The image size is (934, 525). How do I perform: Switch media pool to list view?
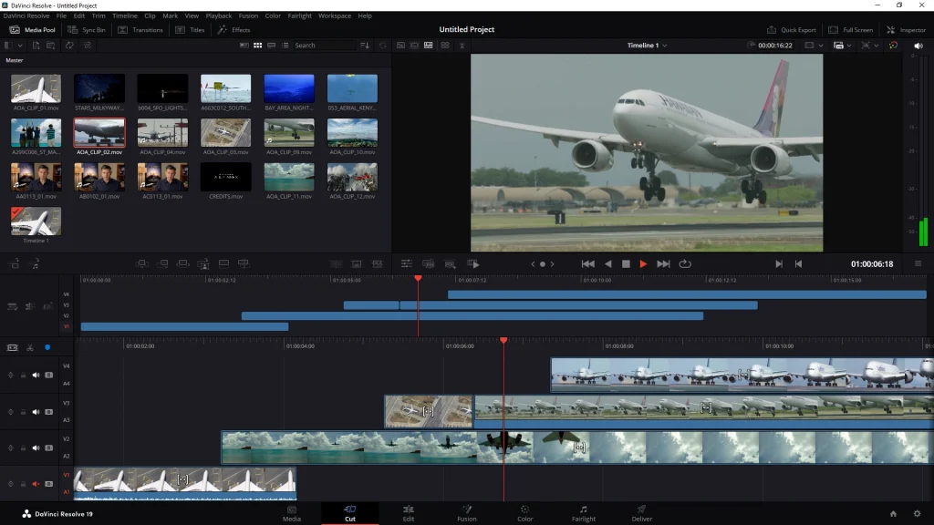click(285, 46)
